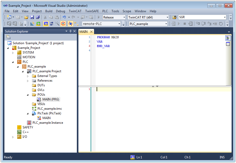The height and width of the screenshot is (163, 236).
Task: Open the PLC menu
Action: [105, 11]
